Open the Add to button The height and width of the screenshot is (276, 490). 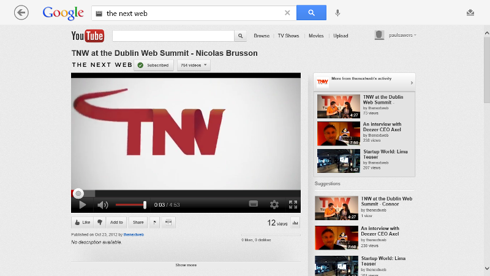(x=116, y=223)
